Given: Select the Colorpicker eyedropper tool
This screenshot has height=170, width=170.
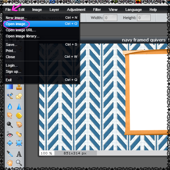Looking at the screenshot, I should pos(10,154).
